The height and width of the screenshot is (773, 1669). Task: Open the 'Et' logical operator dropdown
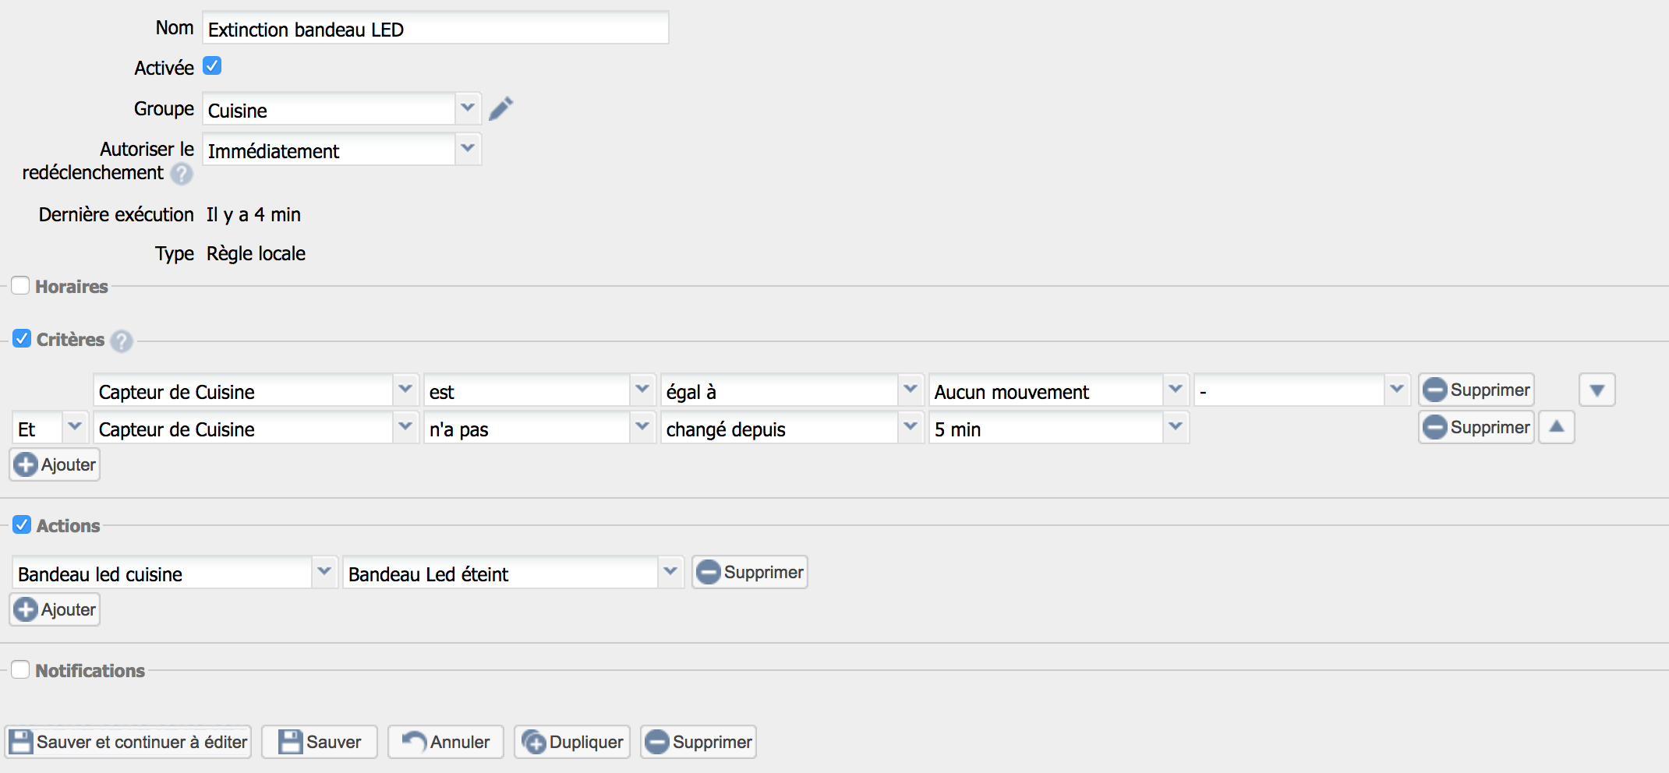(50, 427)
